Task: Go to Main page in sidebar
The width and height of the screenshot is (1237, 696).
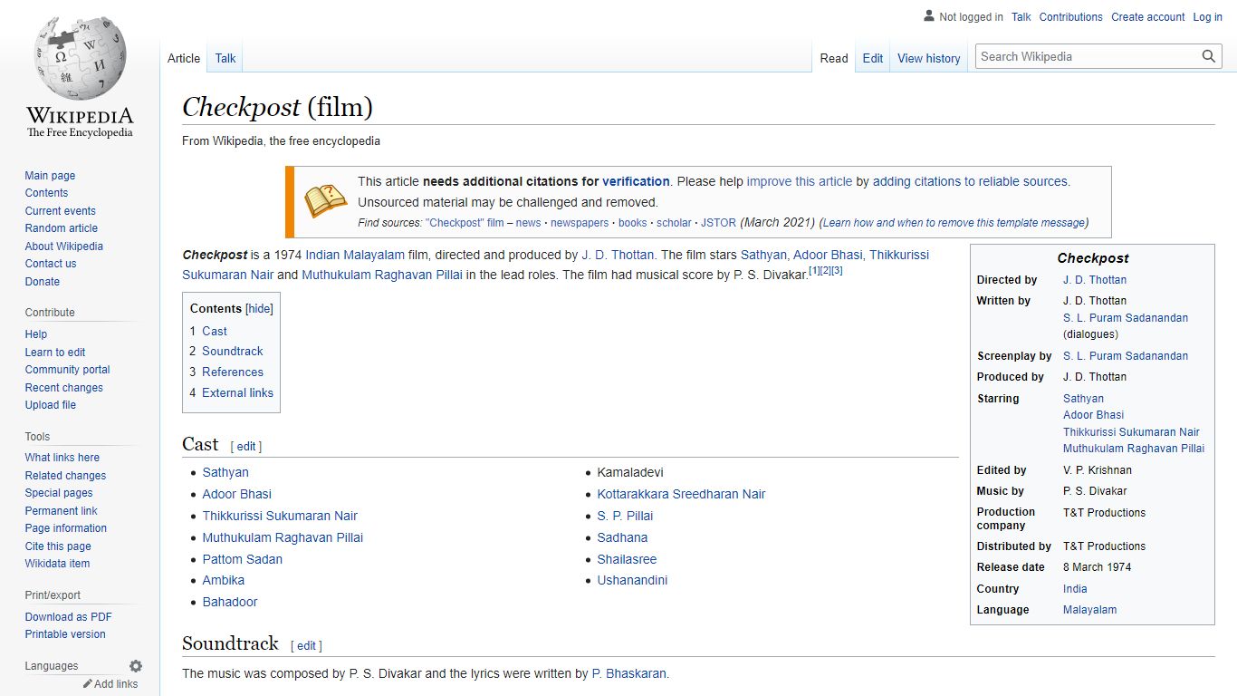Action: (50, 176)
